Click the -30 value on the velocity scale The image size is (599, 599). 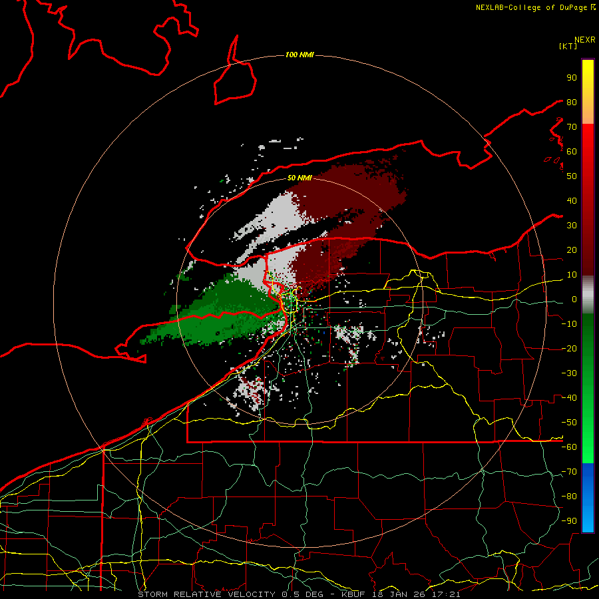(x=569, y=373)
